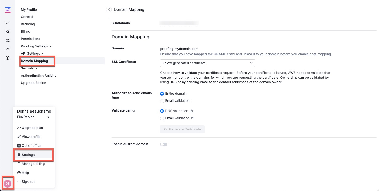Click the proofing.mydomain.com domain field
Viewport: 379px width, 191px height.
pyautogui.click(x=179, y=49)
